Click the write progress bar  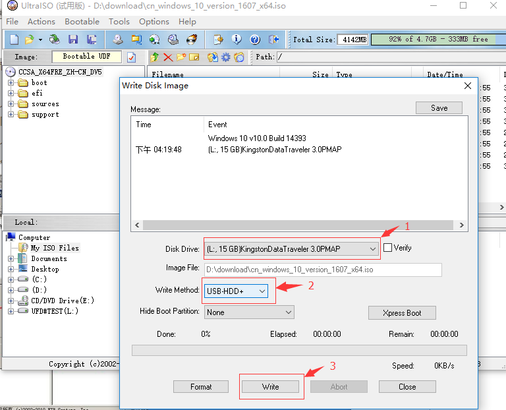[299, 350]
